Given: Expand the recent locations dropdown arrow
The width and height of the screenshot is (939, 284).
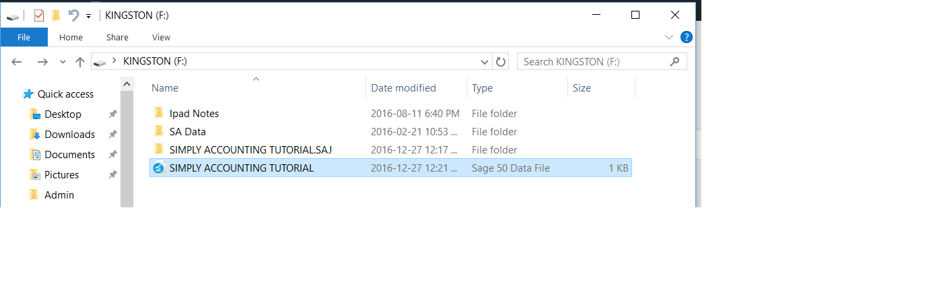Looking at the screenshot, I should click(63, 62).
